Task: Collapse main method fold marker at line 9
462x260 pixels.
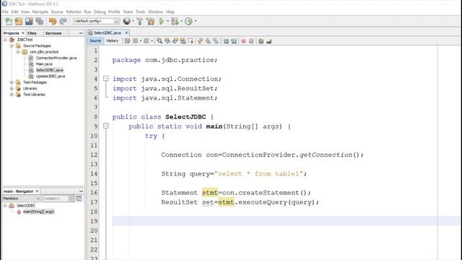Action: (x=106, y=126)
